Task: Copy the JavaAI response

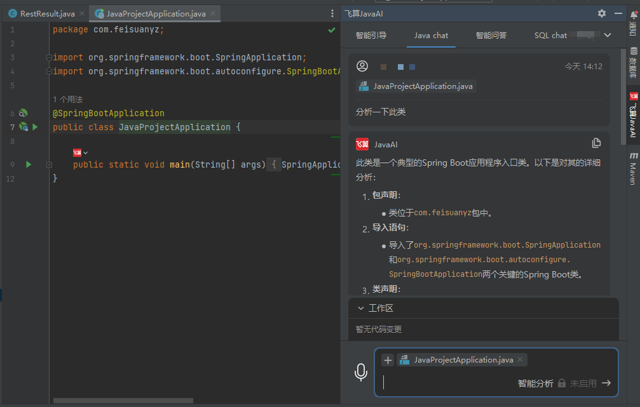Action: [x=596, y=143]
